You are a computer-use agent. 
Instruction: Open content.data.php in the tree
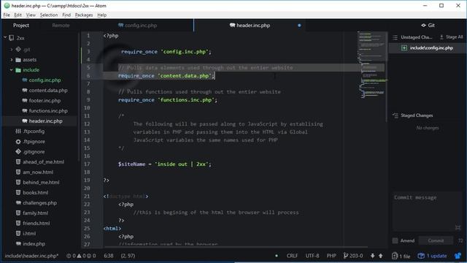click(48, 91)
